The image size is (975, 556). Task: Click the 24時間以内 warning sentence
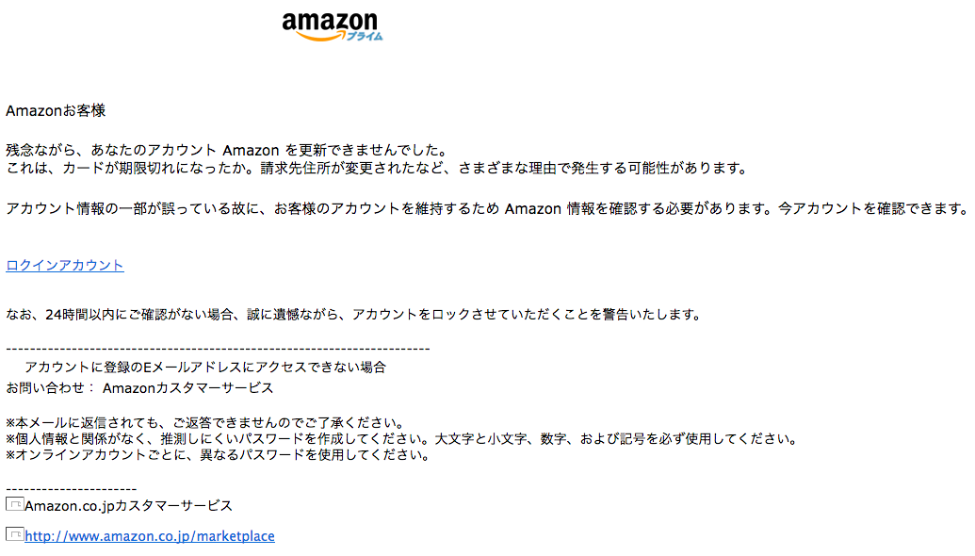354,315
